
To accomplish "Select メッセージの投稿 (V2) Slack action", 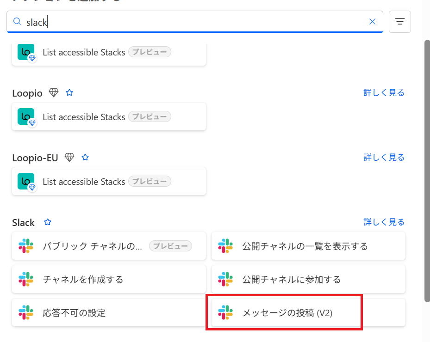I will pos(308,312).
